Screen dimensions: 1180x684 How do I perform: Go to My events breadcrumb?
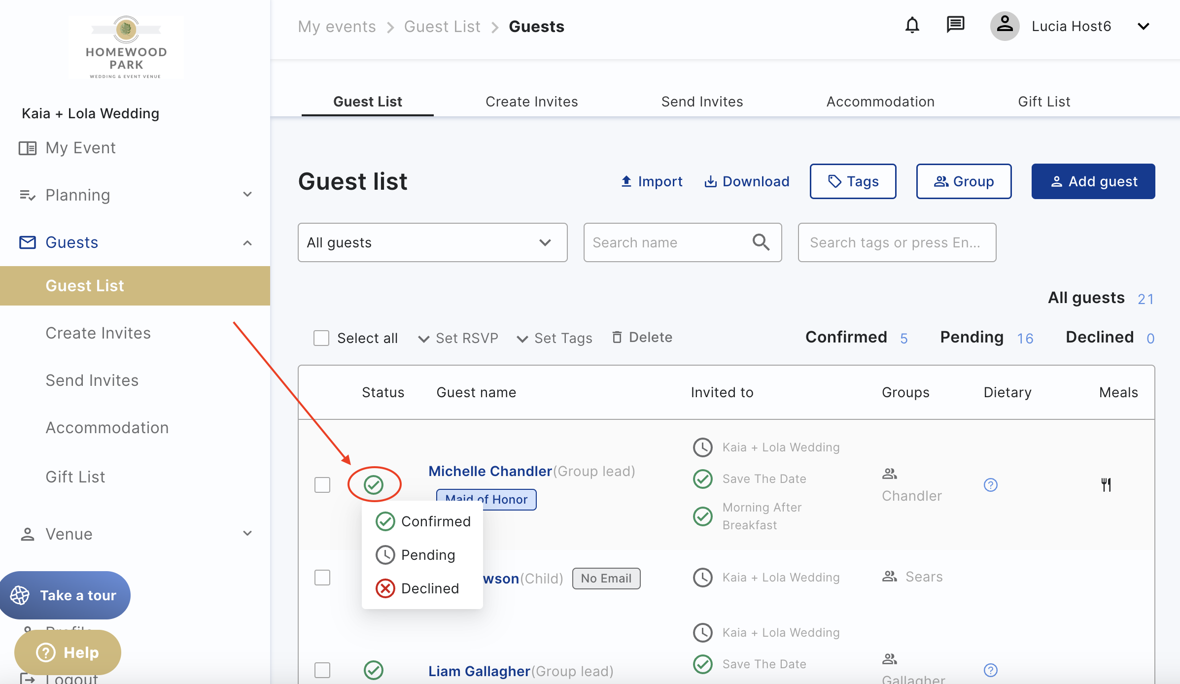click(x=337, y=27)
